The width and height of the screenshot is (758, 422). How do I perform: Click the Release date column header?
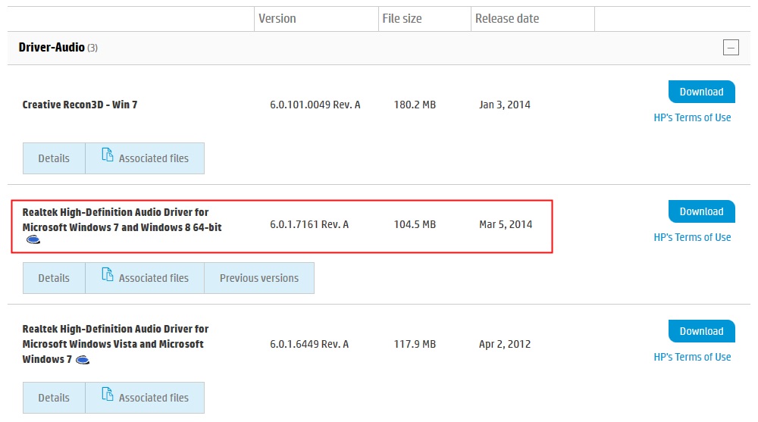click(x=506, y=18)
